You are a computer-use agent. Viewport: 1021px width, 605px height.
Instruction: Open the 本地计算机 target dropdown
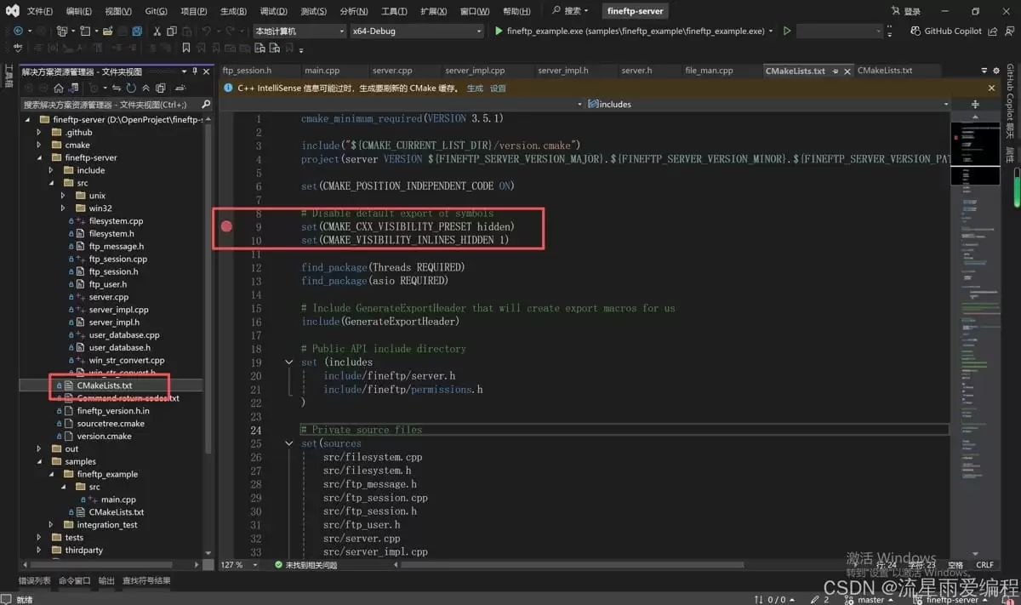(299, 31)
